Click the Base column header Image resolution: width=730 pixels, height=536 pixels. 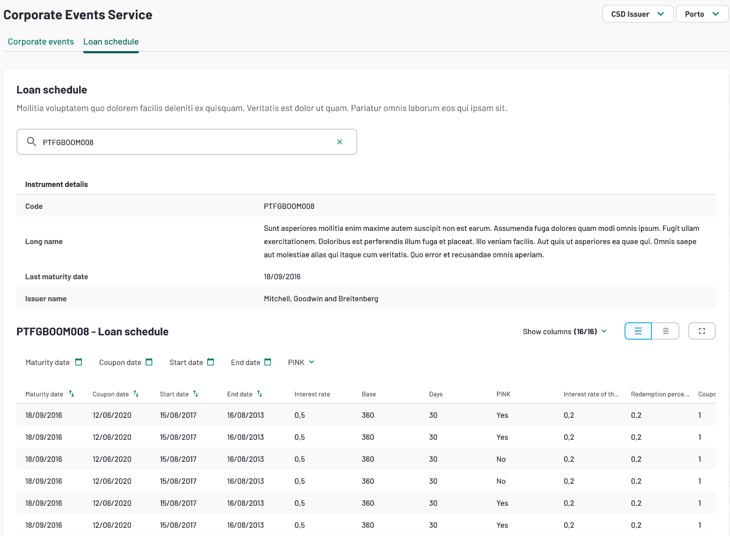click(369, 394)
